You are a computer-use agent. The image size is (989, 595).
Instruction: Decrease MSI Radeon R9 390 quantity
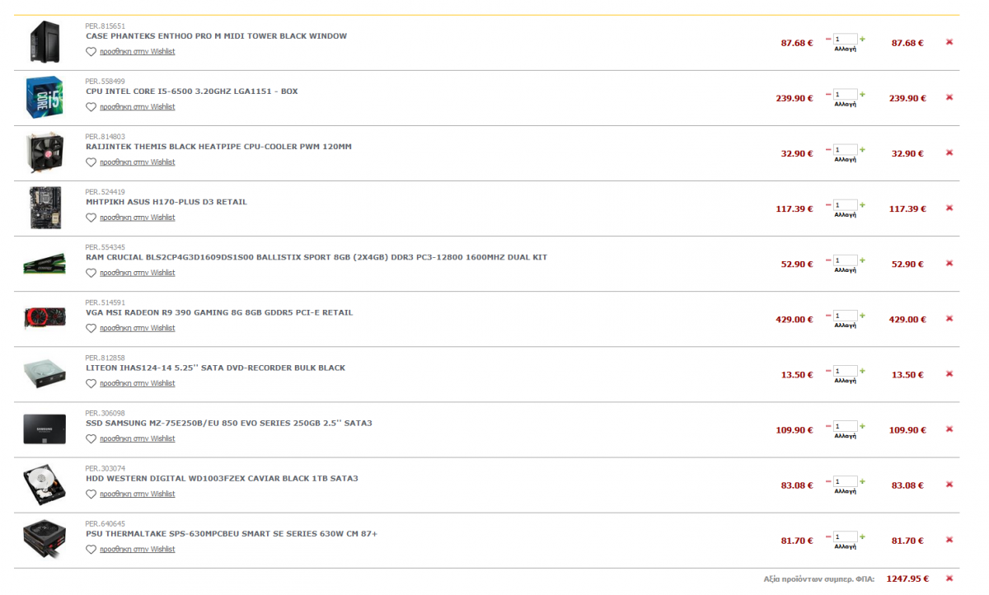[x=828, y=315]
